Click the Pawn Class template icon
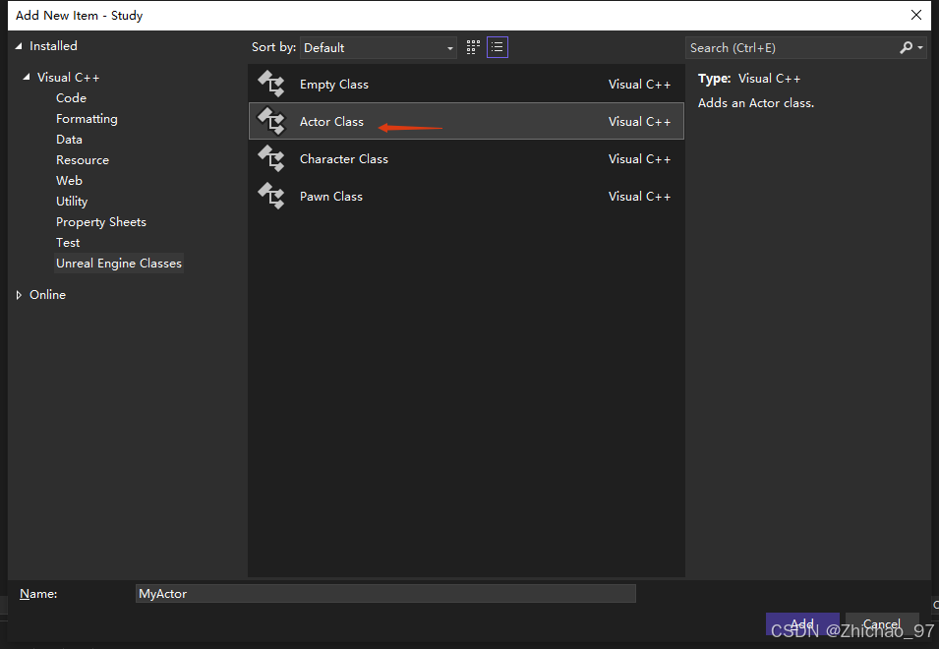 pos(270,197)
